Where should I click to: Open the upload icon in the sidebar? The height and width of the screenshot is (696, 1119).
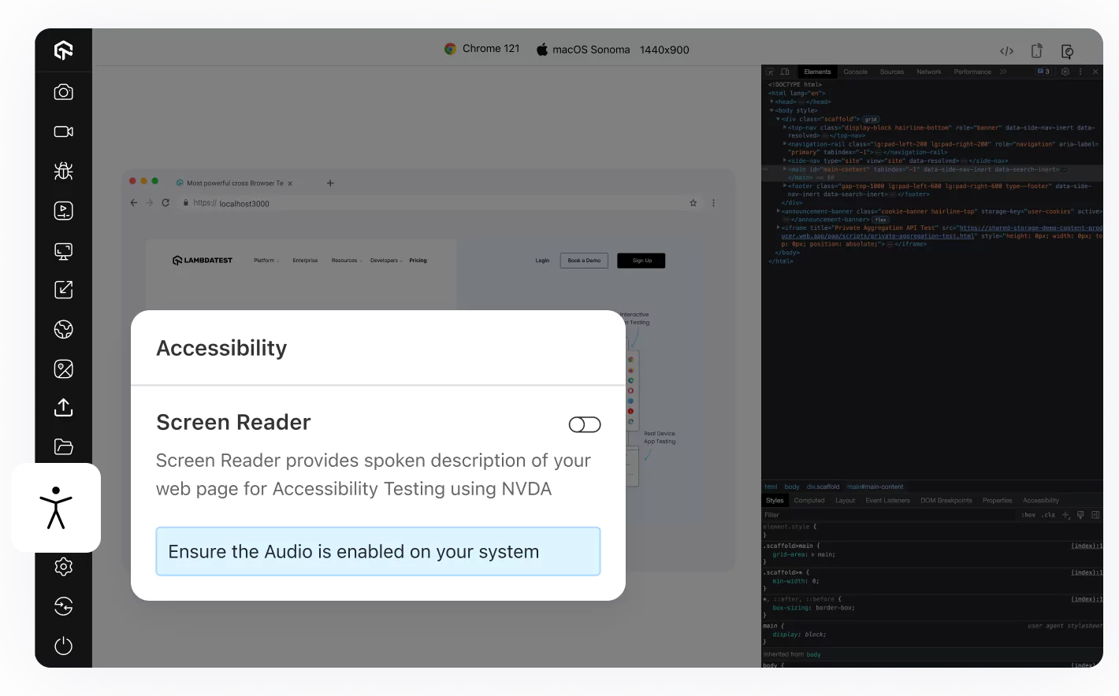(x=63, y=408)
